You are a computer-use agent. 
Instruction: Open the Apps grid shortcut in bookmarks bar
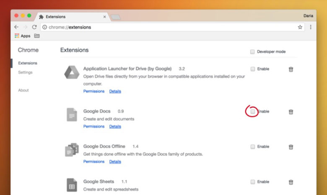pos(23,36)
